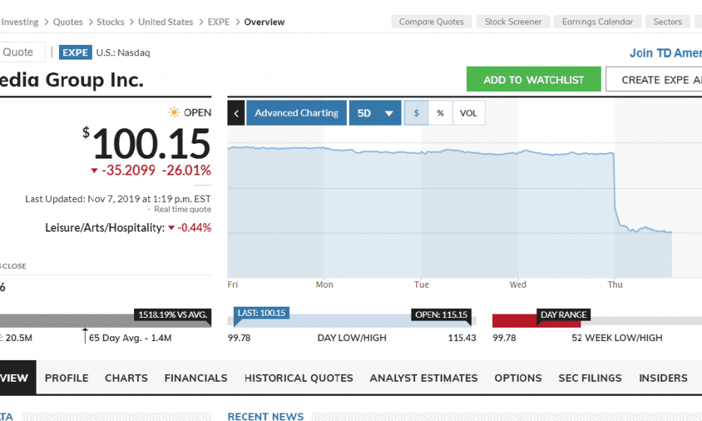This screenshot has width=702, height=421.
Task: Click the 65 Day Avg. volume marker arrow
Action: pos(85,335)
